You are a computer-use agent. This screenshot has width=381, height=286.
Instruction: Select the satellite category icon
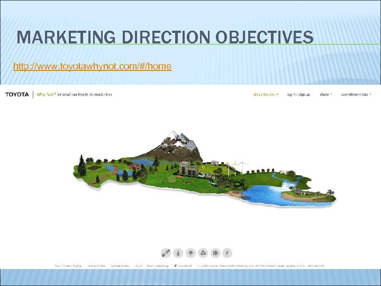coord(166,253)
